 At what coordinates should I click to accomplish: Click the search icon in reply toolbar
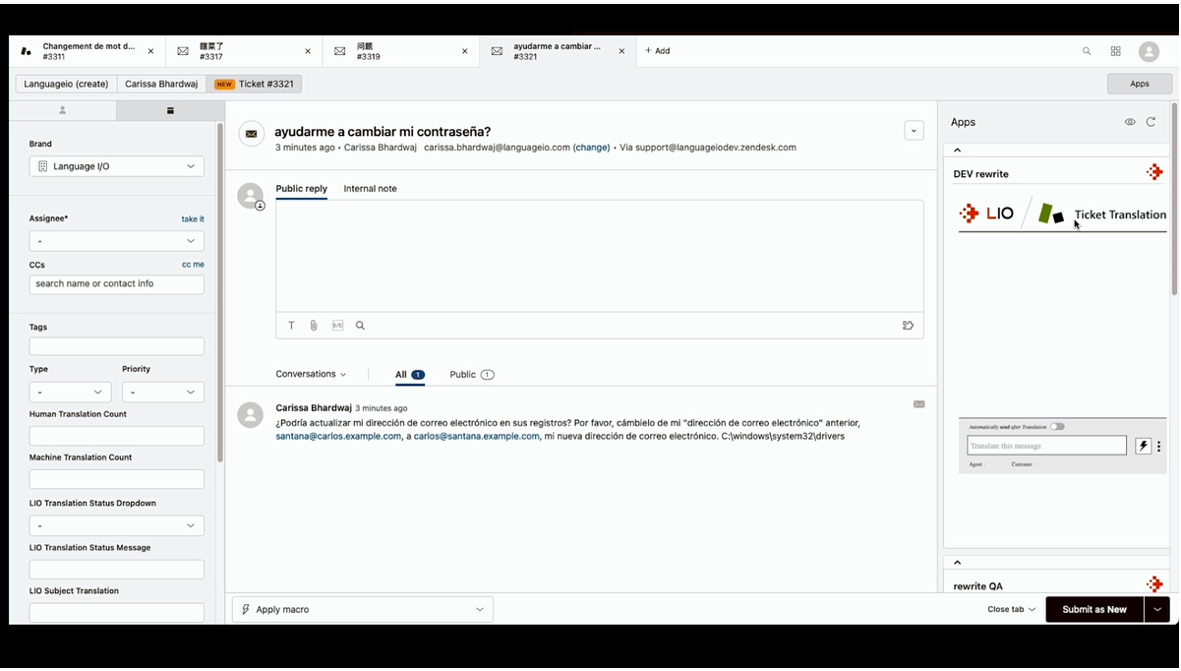click(x=360, y=326)
